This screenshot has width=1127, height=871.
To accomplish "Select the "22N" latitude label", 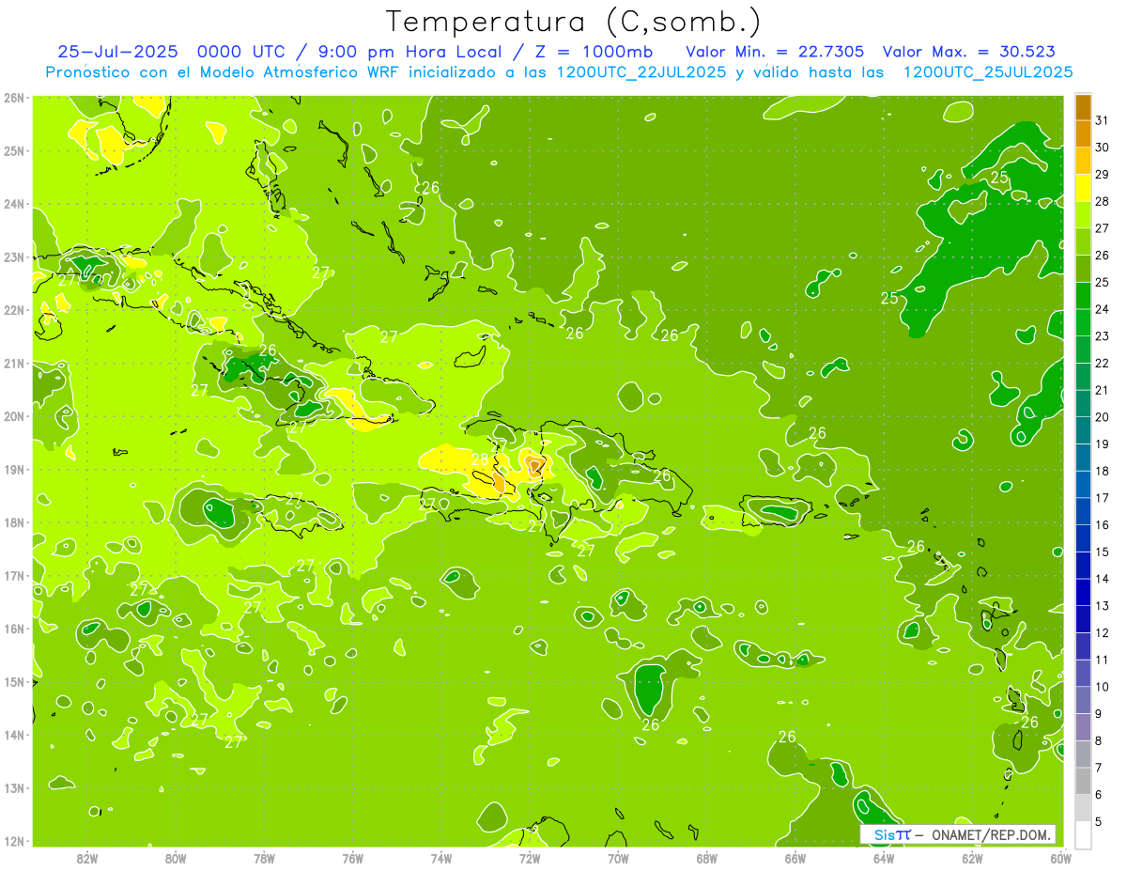I will 14,310.
